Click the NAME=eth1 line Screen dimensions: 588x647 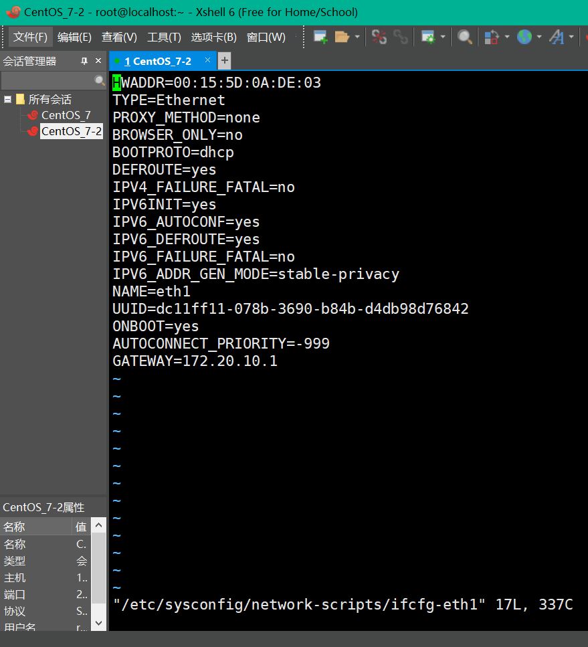151,291
